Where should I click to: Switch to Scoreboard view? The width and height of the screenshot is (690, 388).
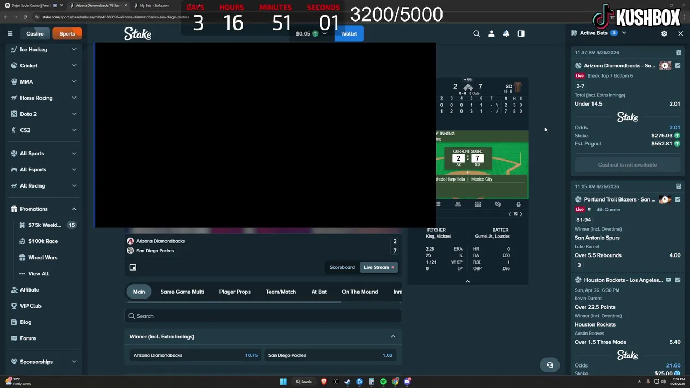(342, 267)
